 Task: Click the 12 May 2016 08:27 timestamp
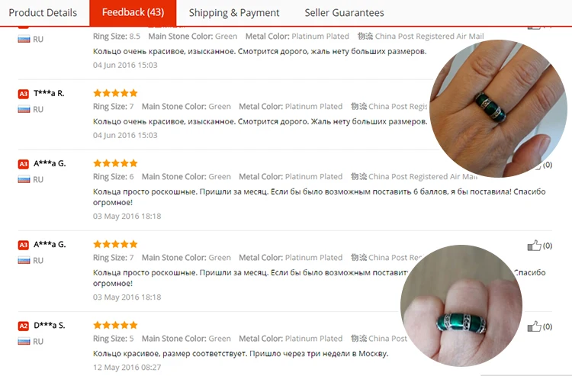point(127,368)
